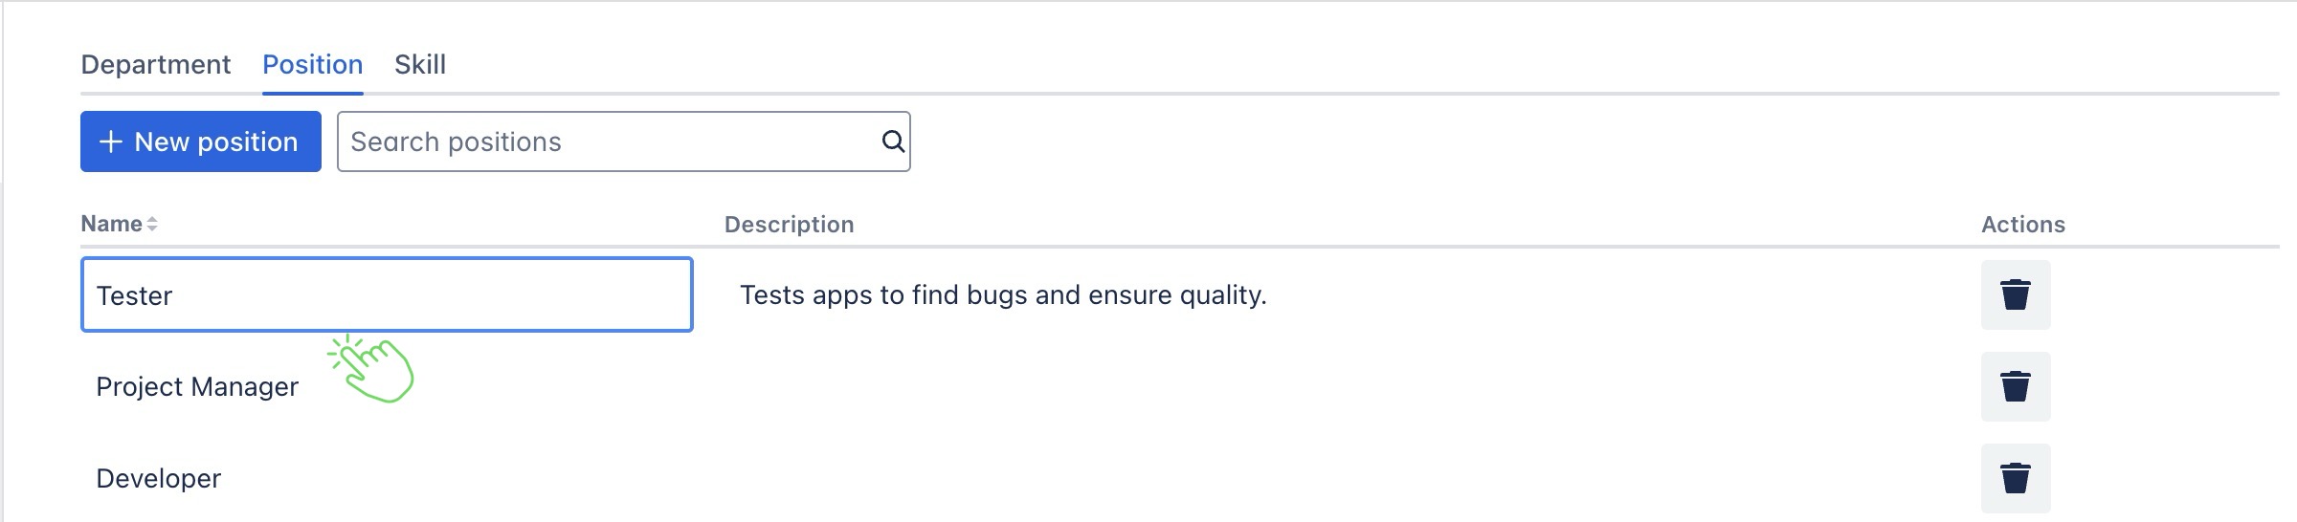
Task: Remove the Developer position via trash icon
Action: point(2015,478)
